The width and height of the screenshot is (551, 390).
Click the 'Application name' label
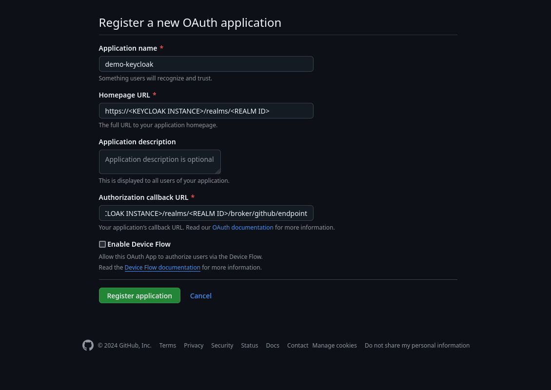tap(128, 48)
